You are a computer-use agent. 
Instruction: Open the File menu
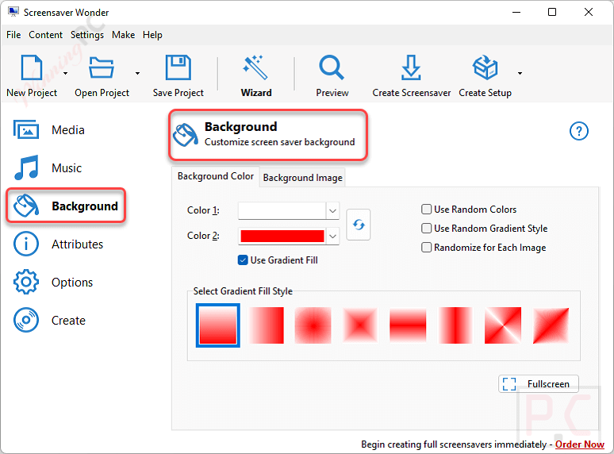click(13, 35)
